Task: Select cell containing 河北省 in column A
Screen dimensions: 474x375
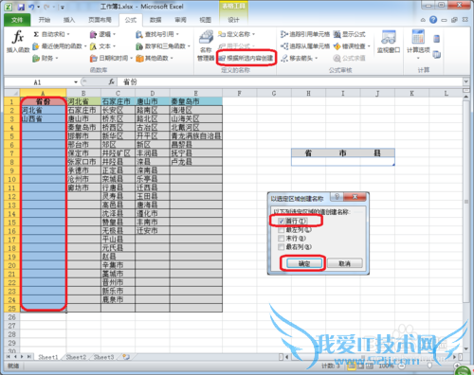Action: (x=44, y=110)
